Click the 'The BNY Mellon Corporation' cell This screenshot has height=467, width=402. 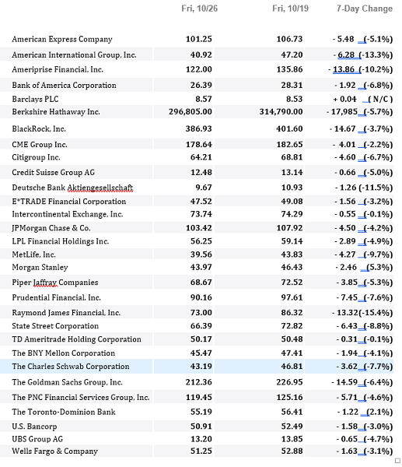pyautogui.click(x=64, y=353)
